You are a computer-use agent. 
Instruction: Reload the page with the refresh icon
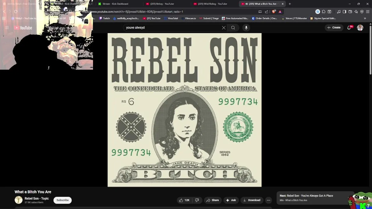pos(16,12)
